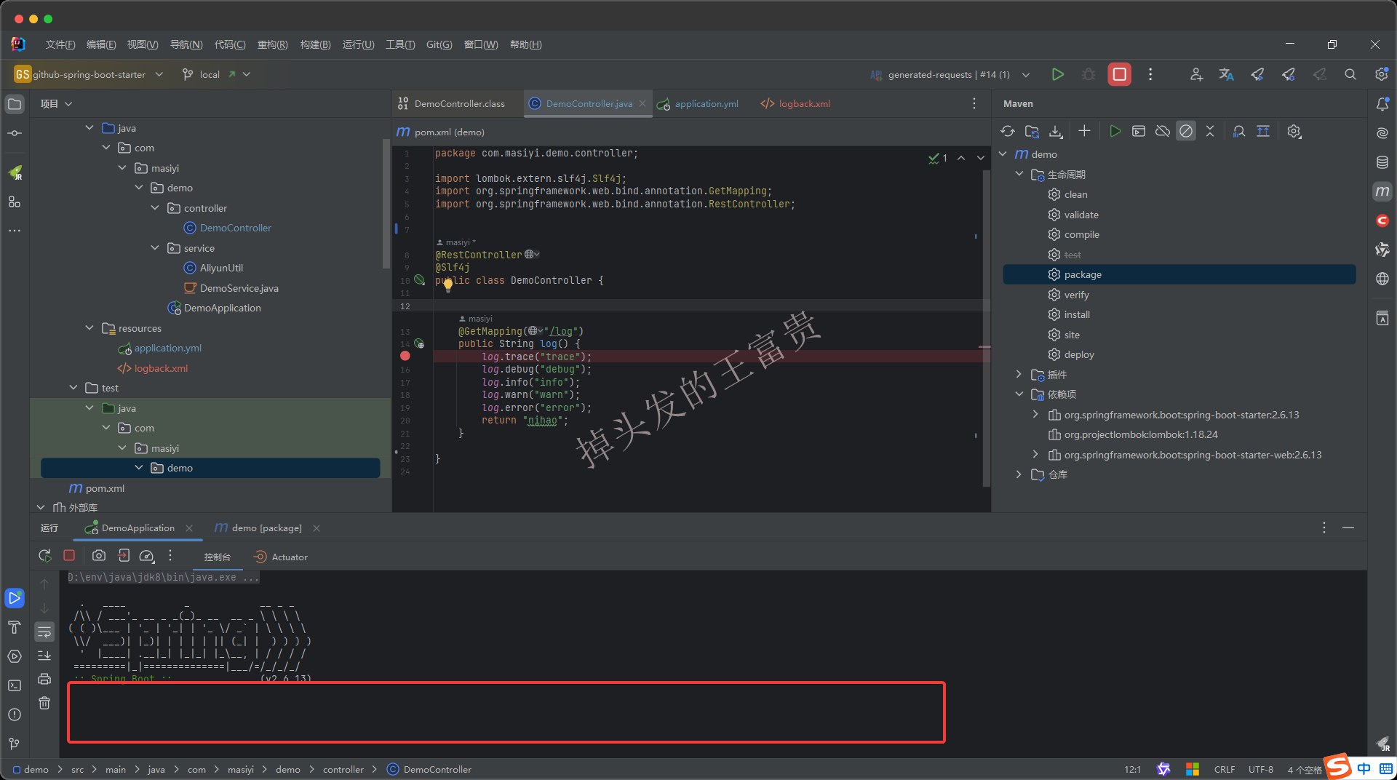Image resolution: width=1397 pixels, height=780 pixels.
Task: Open Terminal tool window icon
Action: 15,685
